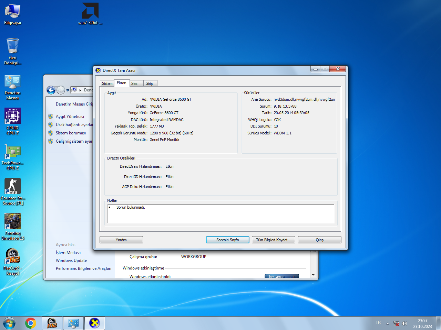The image size is (441, 330).
Task: Click the TR language indicator
Action: (x=378, y=322)
